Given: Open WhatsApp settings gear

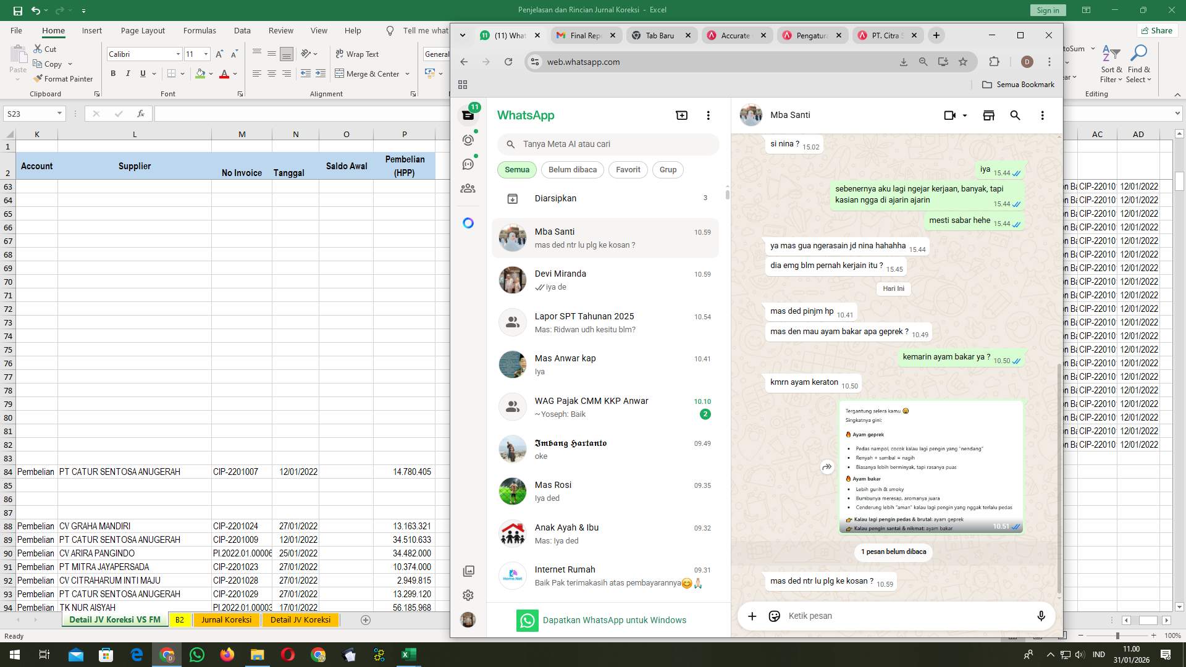Looking at the screenshot, I should click(x=468, y=595).
